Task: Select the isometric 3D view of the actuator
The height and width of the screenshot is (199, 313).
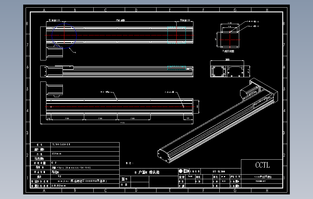Action: coord(218,120)
